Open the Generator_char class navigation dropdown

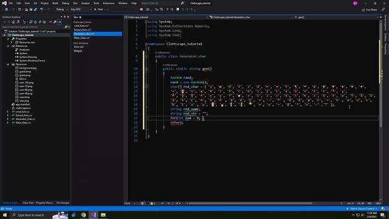[x=251, y=17]
